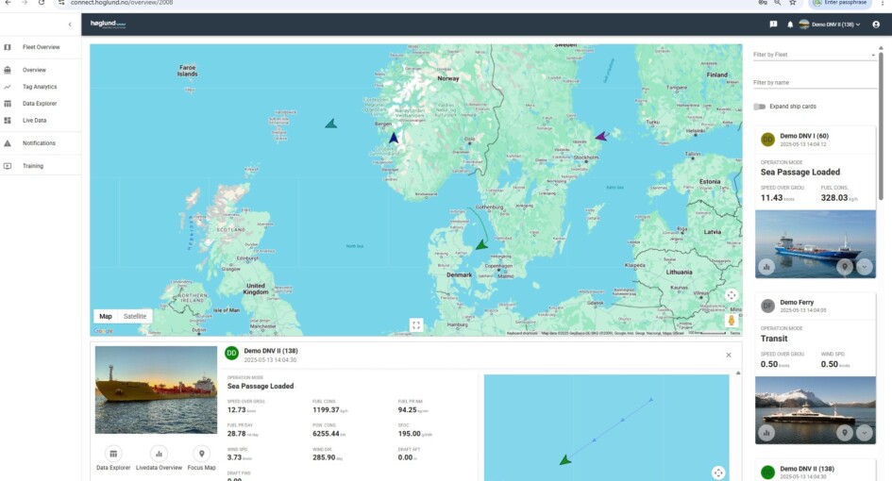The height and width of the screenshot is (481, 892).
Task: Click the teal vessel marker west of Norway
Action: coord(331,124)
